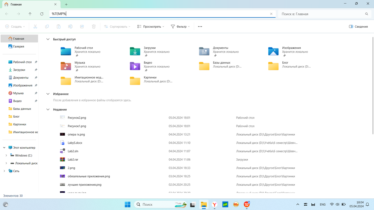Open the Загрузки quick access folder
Screen dimensions: 374x210
(x=150, y=51)
